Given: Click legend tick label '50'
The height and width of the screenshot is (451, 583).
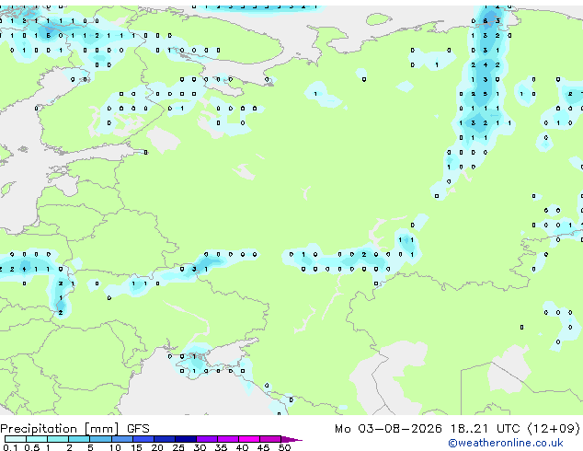Looking at the screenshot, I should [284, 447].
